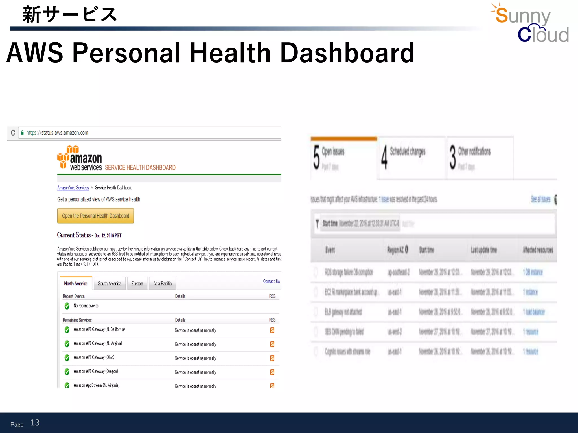The height and width of the screenshot is (433, 578).
Task: Sort by the Event column header
Action: point(330,250)
